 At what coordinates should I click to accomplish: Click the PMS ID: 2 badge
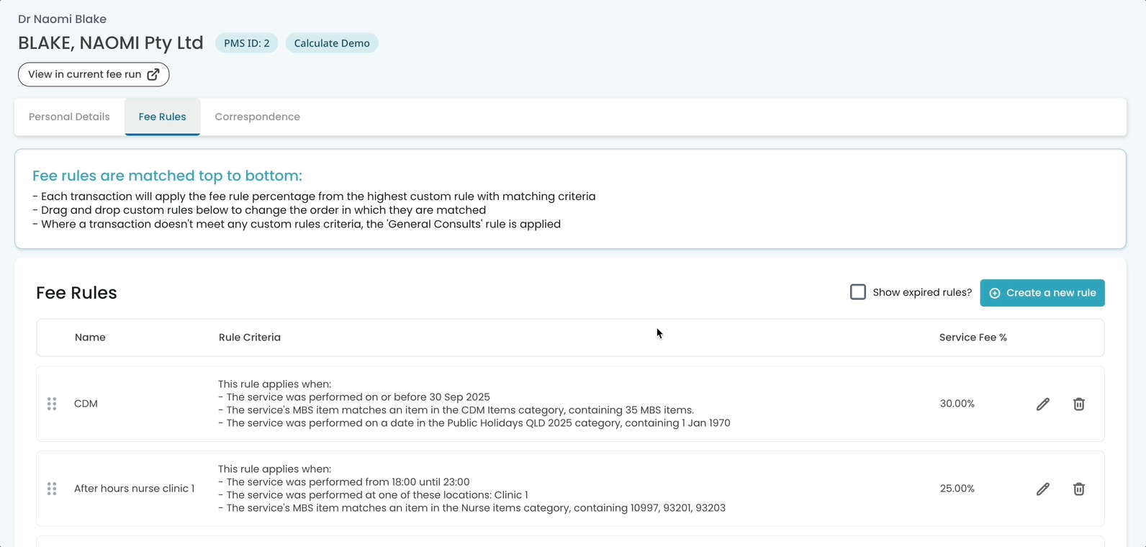pyautogui.click(x=246, y=43)
